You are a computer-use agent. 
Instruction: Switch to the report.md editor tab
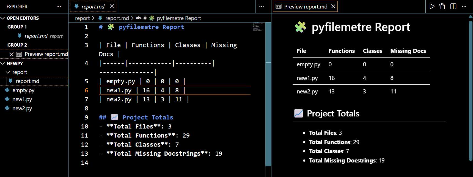pyautogui.click(x=93, y=7)
